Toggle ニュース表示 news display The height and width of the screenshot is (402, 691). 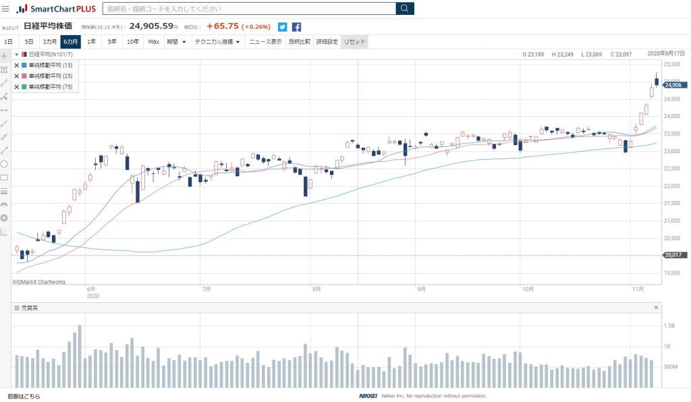[x=265, y=42]
